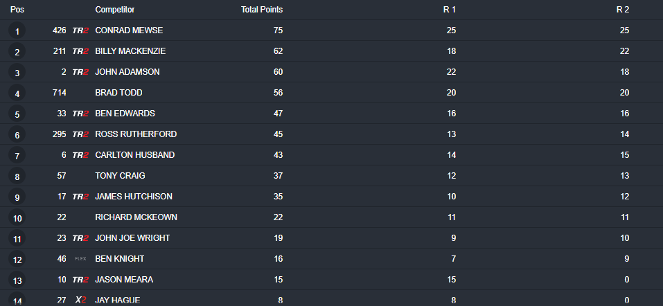Screen dimensions: 663x306
Task: Click the R 2 column header
Action: [x=622, y=10]
